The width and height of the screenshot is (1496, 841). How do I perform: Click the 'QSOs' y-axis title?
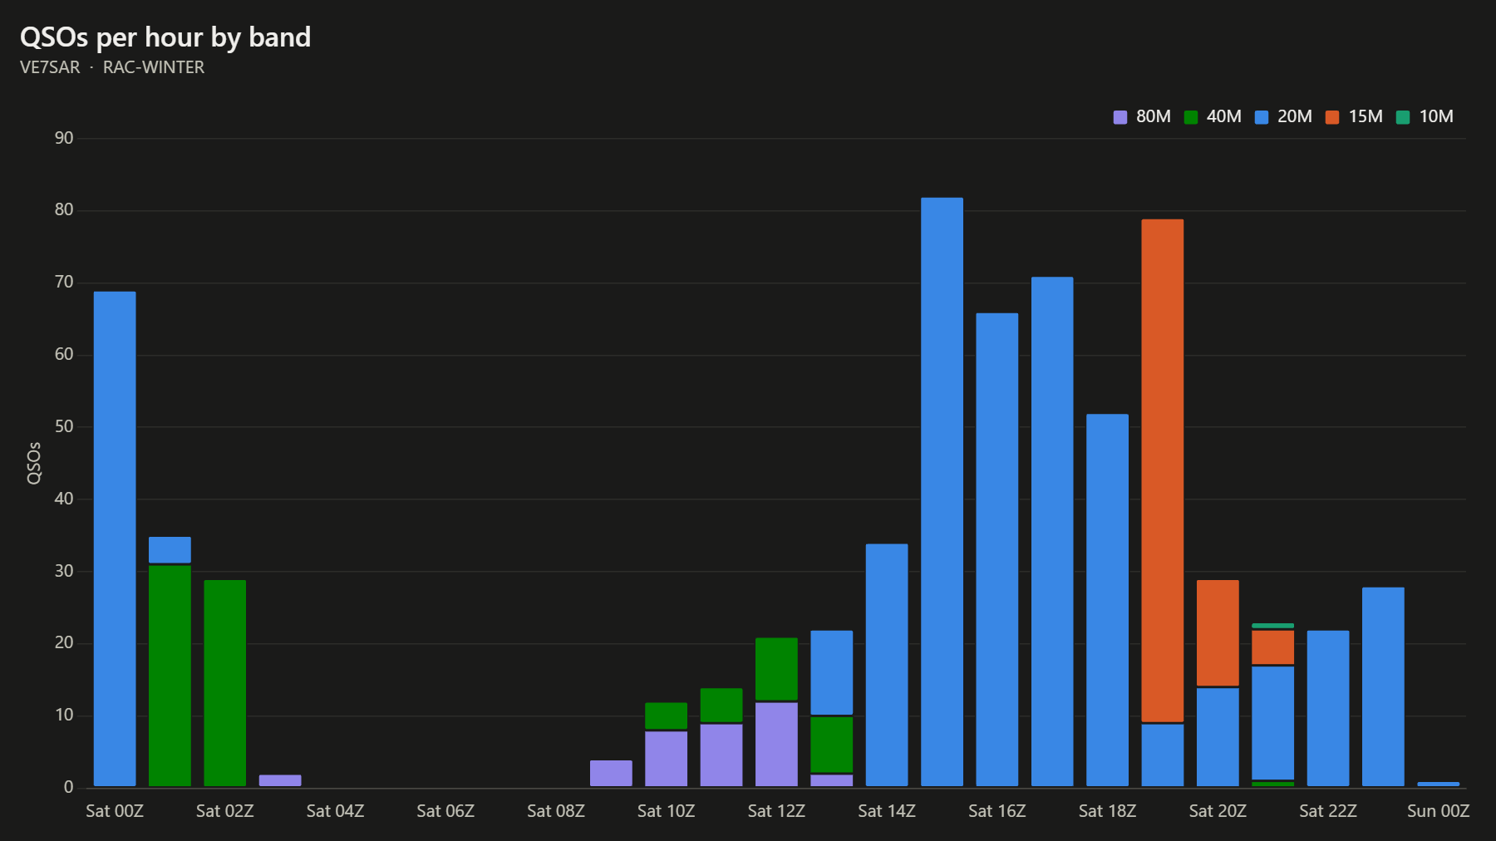click(34, 463)
